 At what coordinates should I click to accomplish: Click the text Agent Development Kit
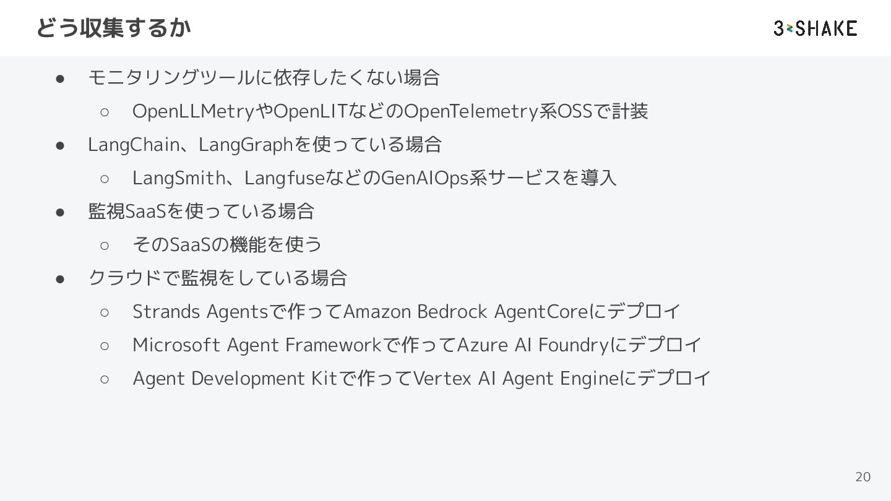[x=236, y=379]
